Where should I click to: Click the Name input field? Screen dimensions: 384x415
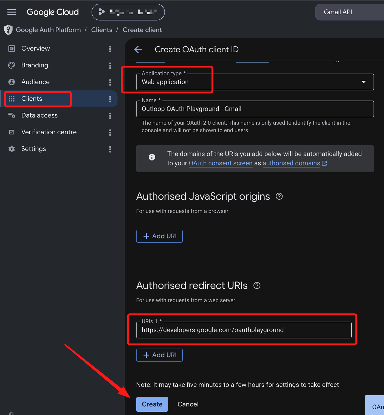tap(255, 109)
